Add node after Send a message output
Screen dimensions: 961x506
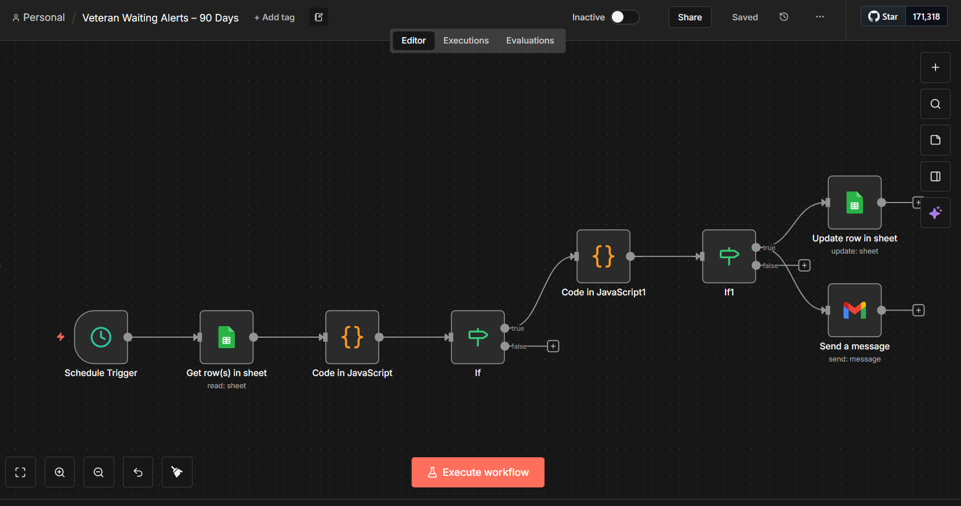919,310
